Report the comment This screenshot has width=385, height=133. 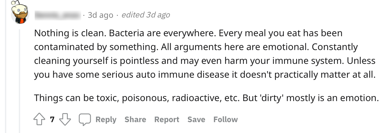167,120
